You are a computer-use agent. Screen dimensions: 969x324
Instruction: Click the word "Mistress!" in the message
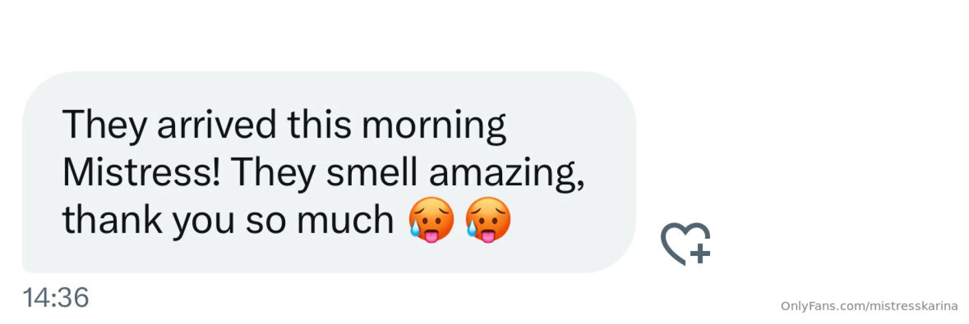click(x=141, y=172)
